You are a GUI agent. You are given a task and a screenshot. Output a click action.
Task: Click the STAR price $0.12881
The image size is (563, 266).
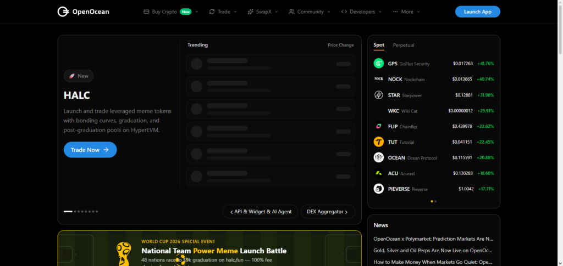(x=464, y=95)
